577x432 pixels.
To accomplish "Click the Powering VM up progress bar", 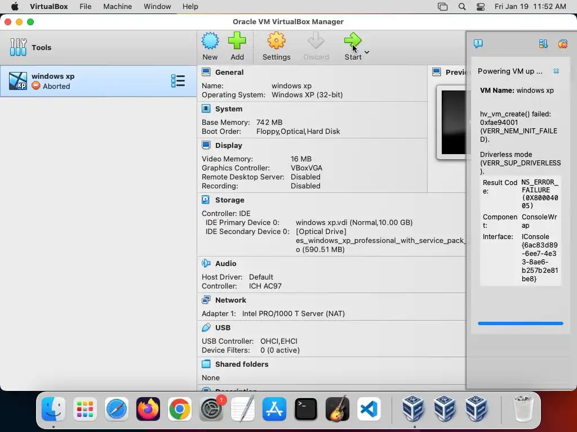I will [520, 323].
